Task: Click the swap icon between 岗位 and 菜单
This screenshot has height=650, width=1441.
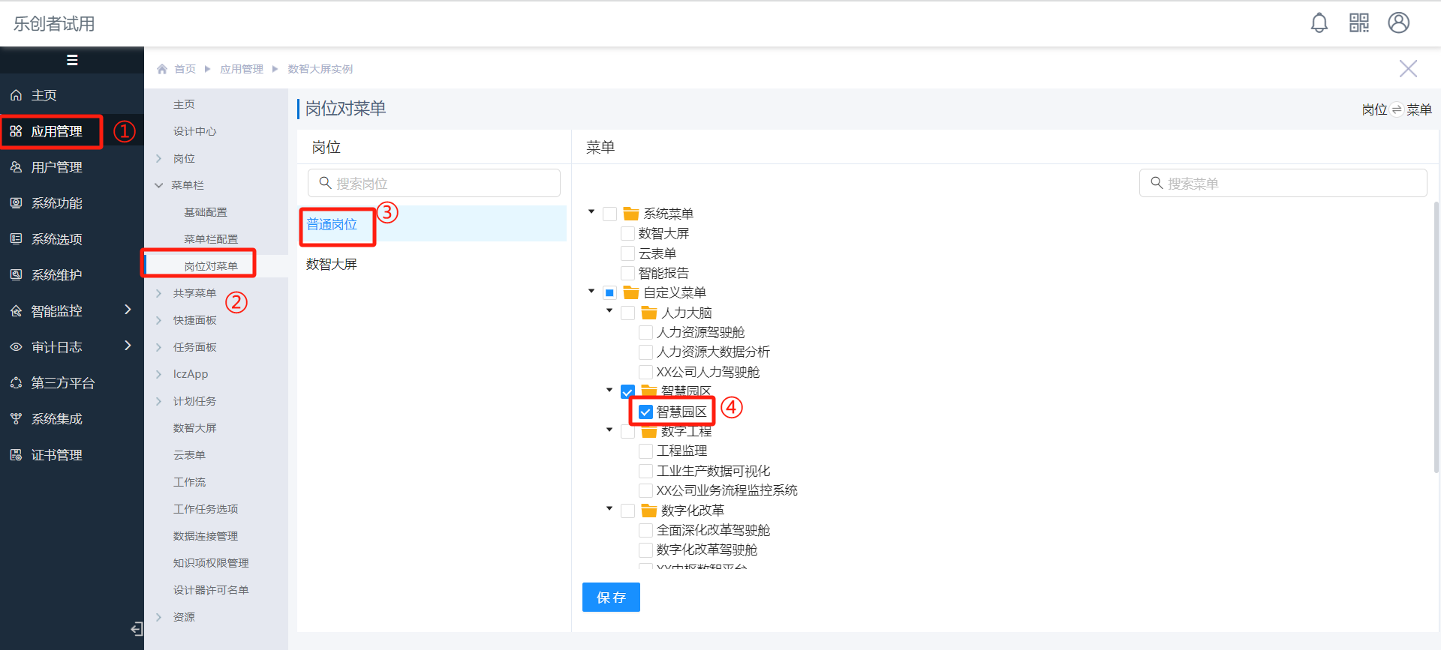Action: [x=1397, y=109]
